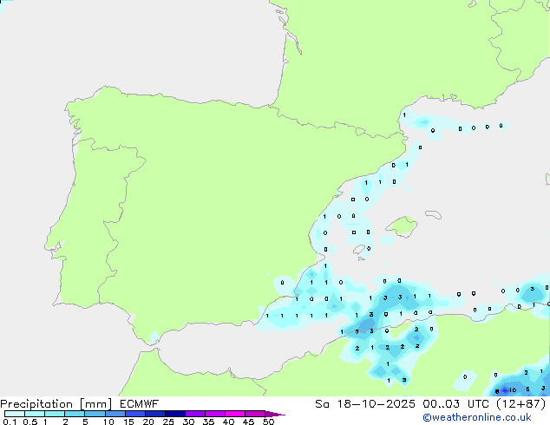
Task: Pick the purple legend swatch between 30 and 35
Action: (195, 414)
